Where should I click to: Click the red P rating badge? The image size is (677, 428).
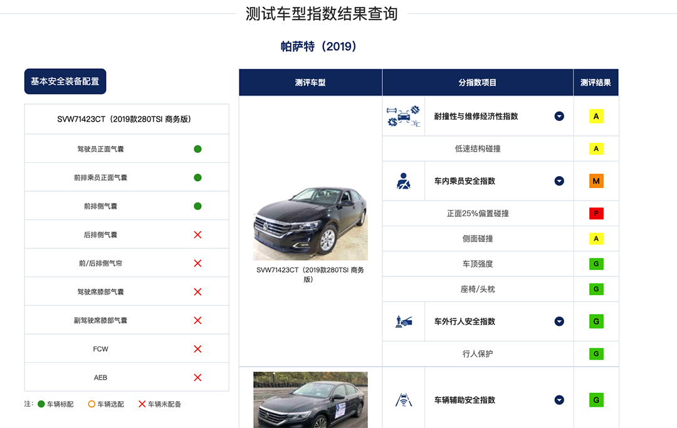pos(596,214)
